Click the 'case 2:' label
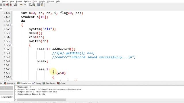Image resolution: width=184 pixels, height=103 pixels. (43, 69)
